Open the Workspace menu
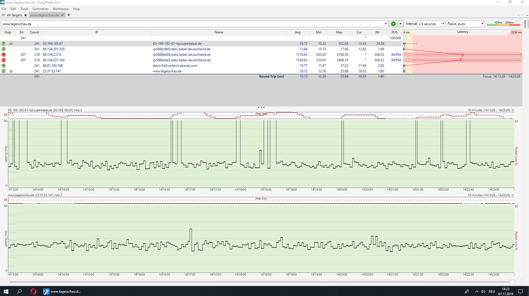The height and width of the screenshot is (296, 529). click(x=60, y=9)
